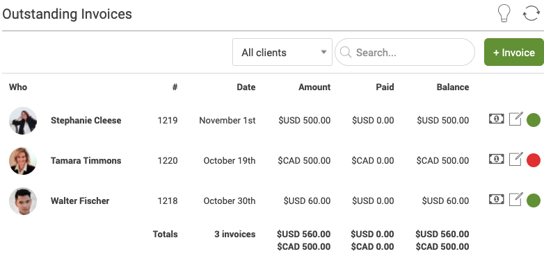Screen dimensions: 544x256
Task: Select invoice number 1219
Action: [168, 121]
